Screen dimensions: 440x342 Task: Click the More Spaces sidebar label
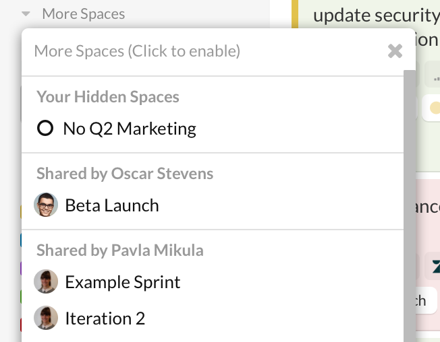coord(83,14)
